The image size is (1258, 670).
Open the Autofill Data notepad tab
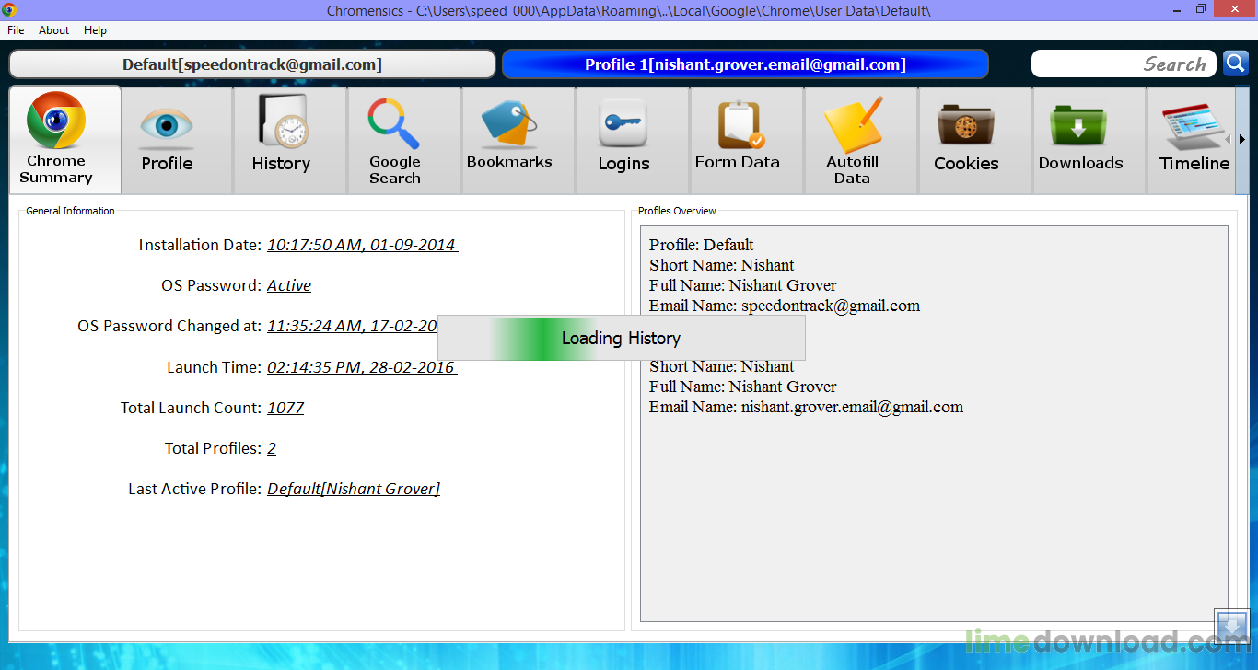[x=861, y=140]
